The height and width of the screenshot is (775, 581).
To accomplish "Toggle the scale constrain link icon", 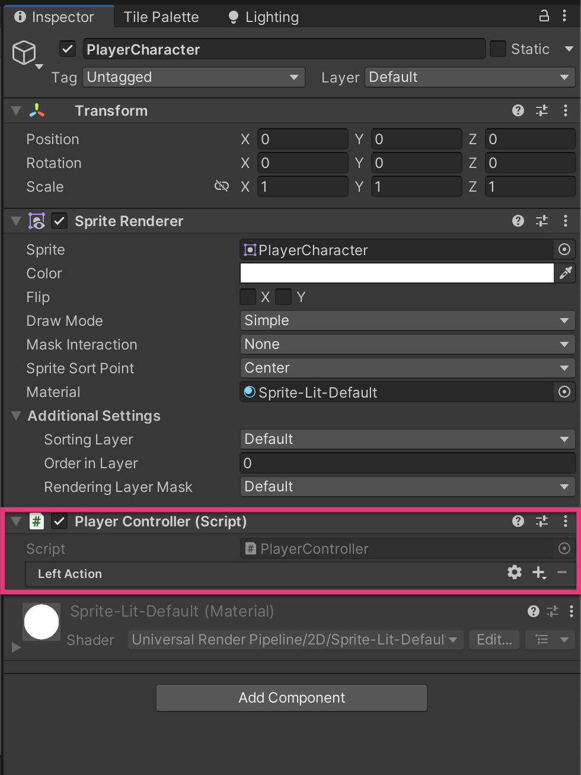I will tap(222, 186).
